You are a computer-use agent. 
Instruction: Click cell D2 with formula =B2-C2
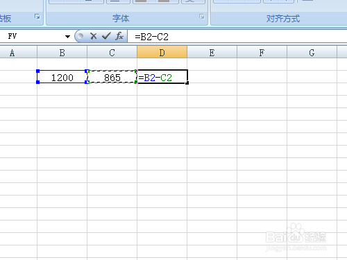tap(162, 77)
